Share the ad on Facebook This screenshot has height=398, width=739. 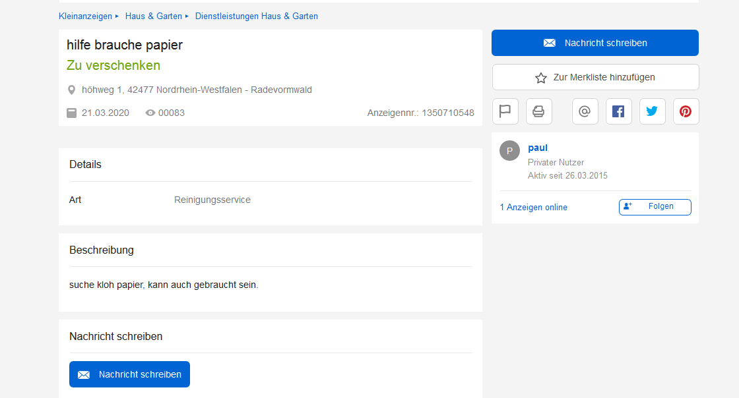[x=618, y=111]
